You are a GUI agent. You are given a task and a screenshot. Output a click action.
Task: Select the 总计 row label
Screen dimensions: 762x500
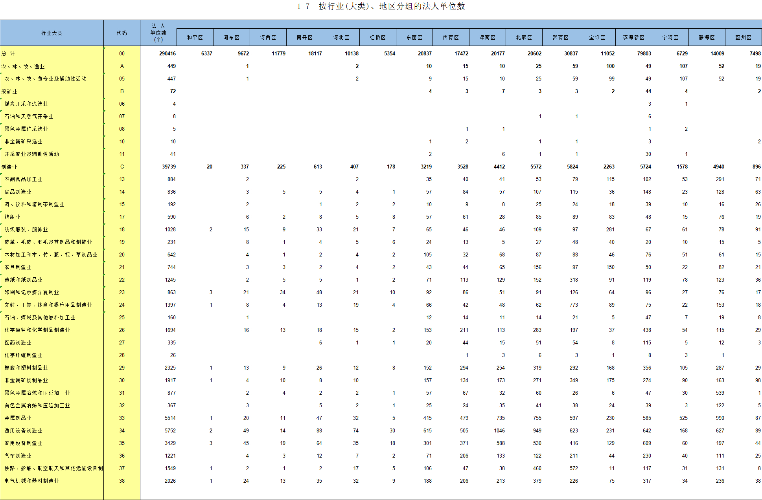pos(8,53)
